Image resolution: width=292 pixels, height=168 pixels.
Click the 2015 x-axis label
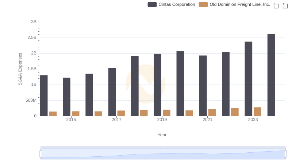[x=71, y=120]
